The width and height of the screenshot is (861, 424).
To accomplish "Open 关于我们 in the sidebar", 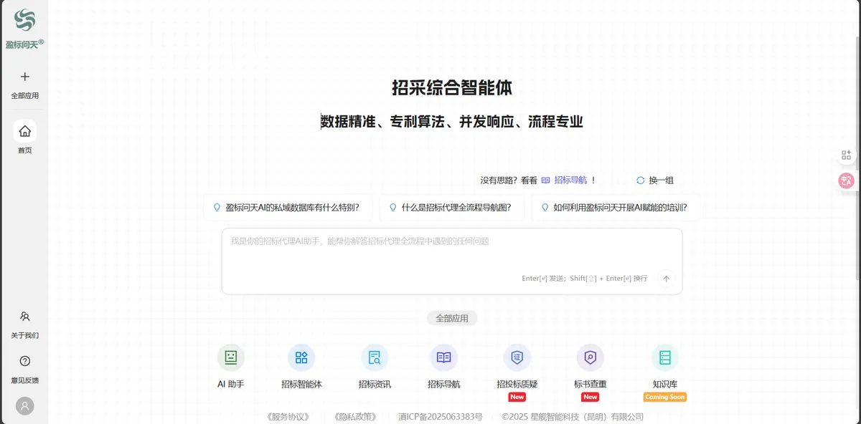I will (x=25, y=317).
